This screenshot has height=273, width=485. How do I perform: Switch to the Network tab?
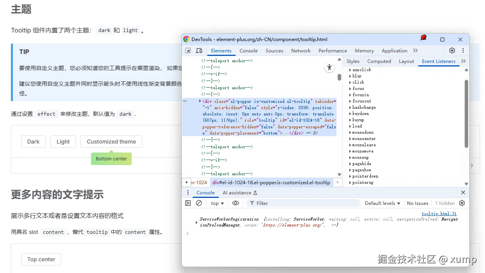click(301, 51)
